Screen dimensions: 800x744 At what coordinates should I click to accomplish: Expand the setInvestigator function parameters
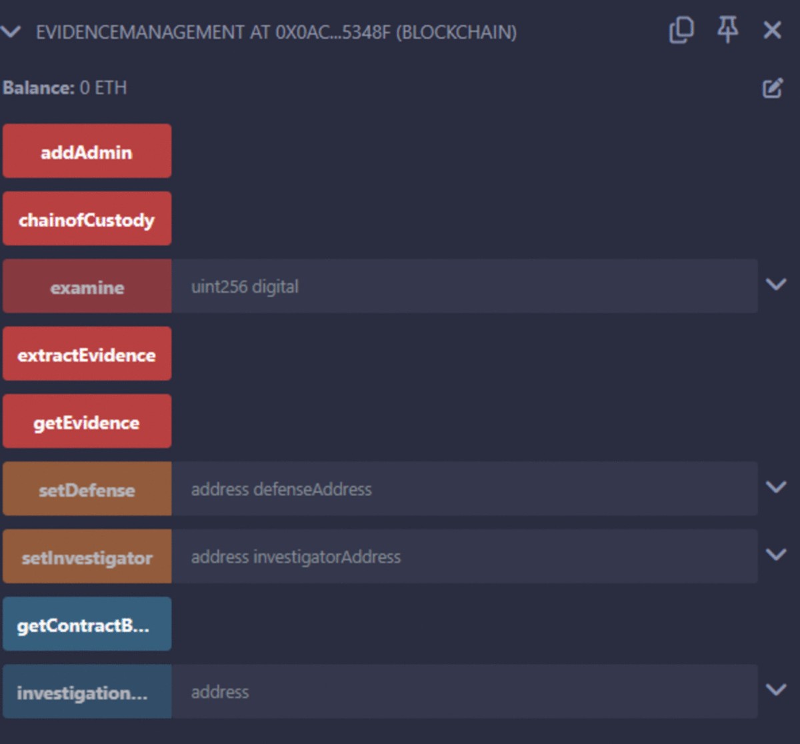[x=776, y=555]
